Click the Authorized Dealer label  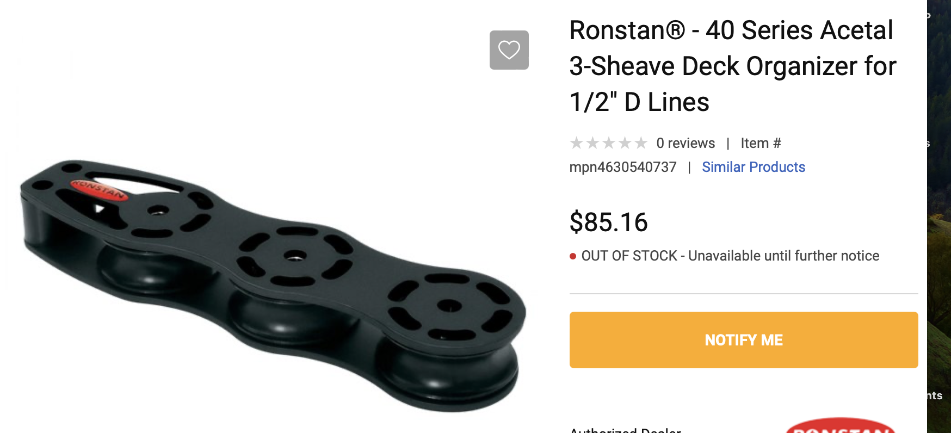(625, 429)
